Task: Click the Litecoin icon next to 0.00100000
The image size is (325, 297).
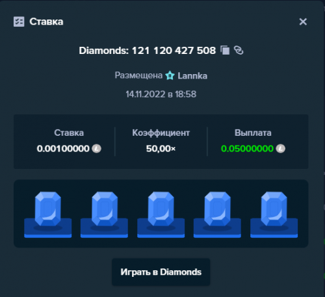Action: [x=97, y=149]
